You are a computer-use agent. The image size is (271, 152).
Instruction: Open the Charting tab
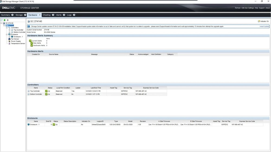(x=47, y=15)
